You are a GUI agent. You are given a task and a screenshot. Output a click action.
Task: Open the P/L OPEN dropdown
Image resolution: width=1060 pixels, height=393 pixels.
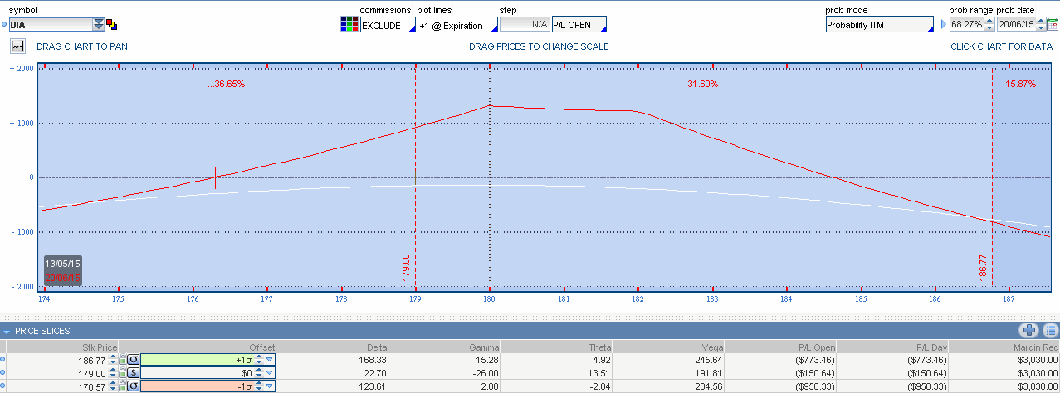point(579,24)
